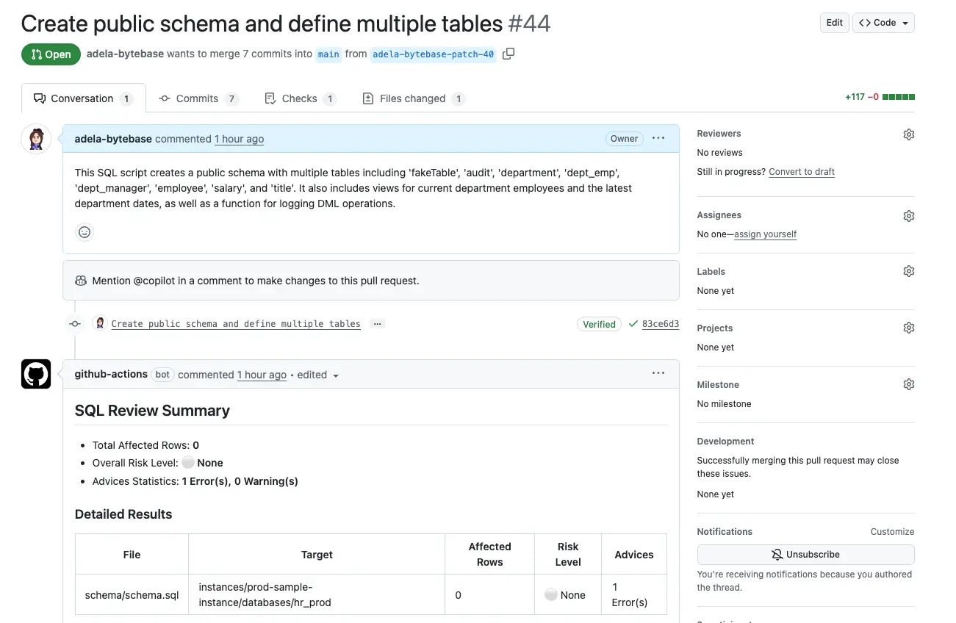
Task: Click the Convert to draft link
Action: coord(802,172)
